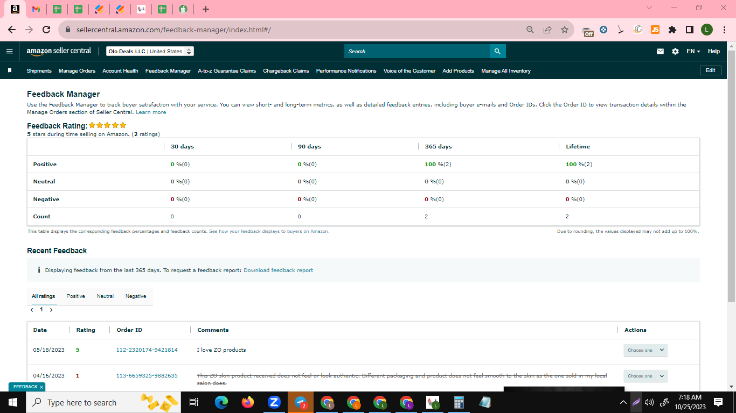Switch to the Gmail tab

click(x=36, y=9)
